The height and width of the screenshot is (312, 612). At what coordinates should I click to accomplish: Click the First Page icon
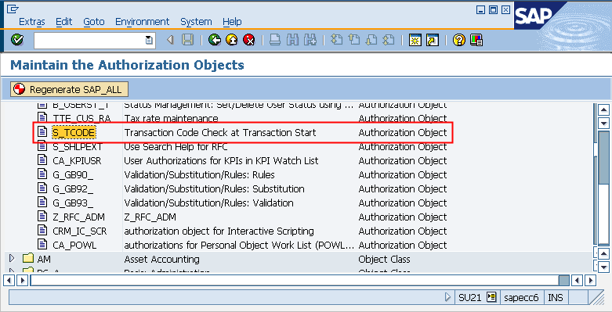tap(336, 40)
